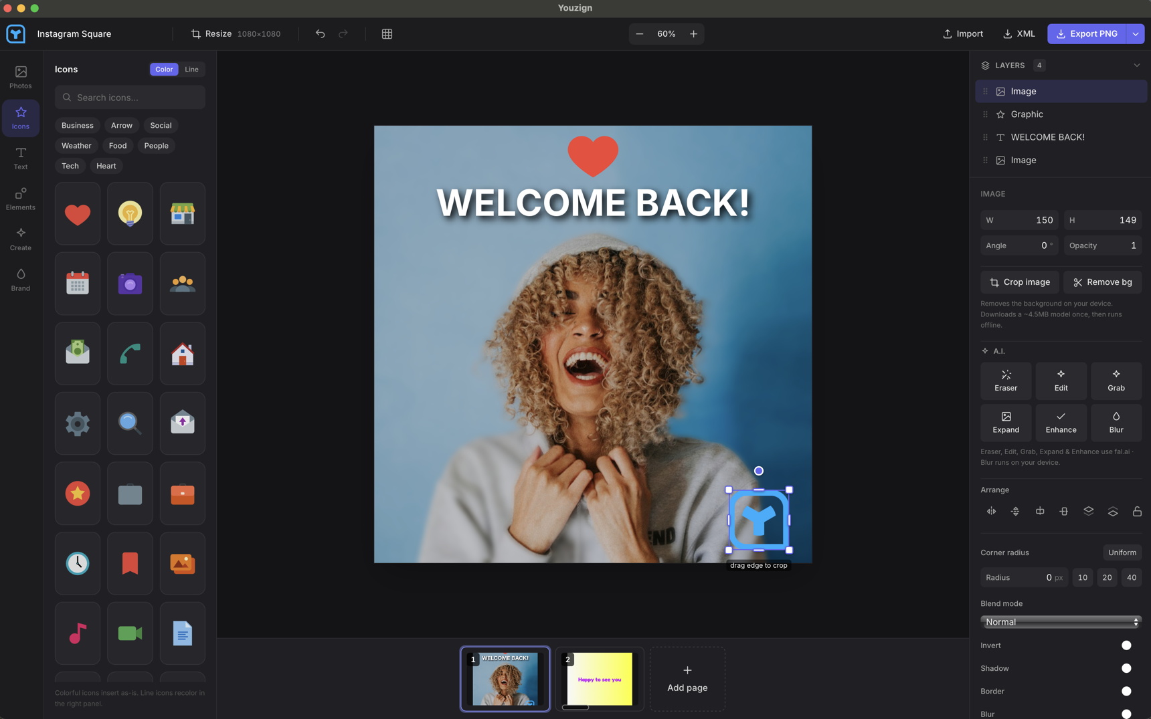Download XML with the XML button
Image resolution: width=1151 pixels, height=719 pixels.
click(1019, 33)
